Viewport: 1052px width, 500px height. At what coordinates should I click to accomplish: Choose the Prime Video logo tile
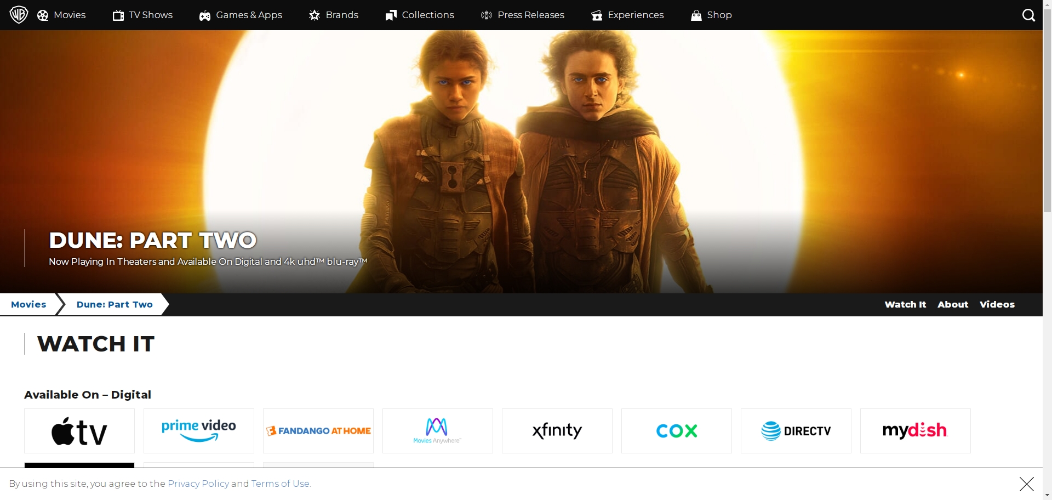coord(199,431)
